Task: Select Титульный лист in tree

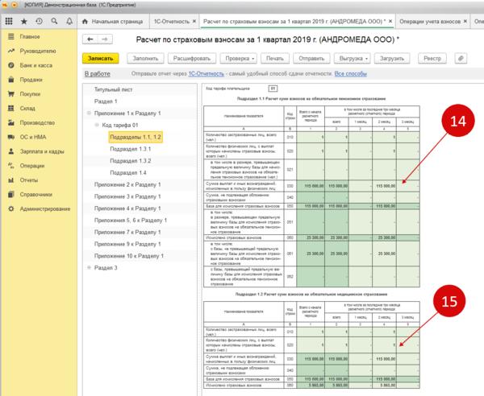Action: [x=113, y=89]
